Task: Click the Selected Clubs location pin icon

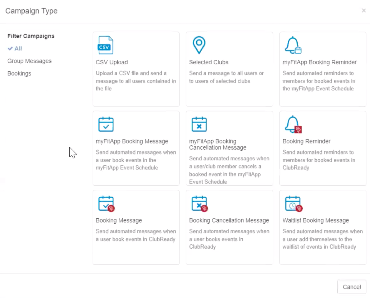Action: click(x=199, y=45)
